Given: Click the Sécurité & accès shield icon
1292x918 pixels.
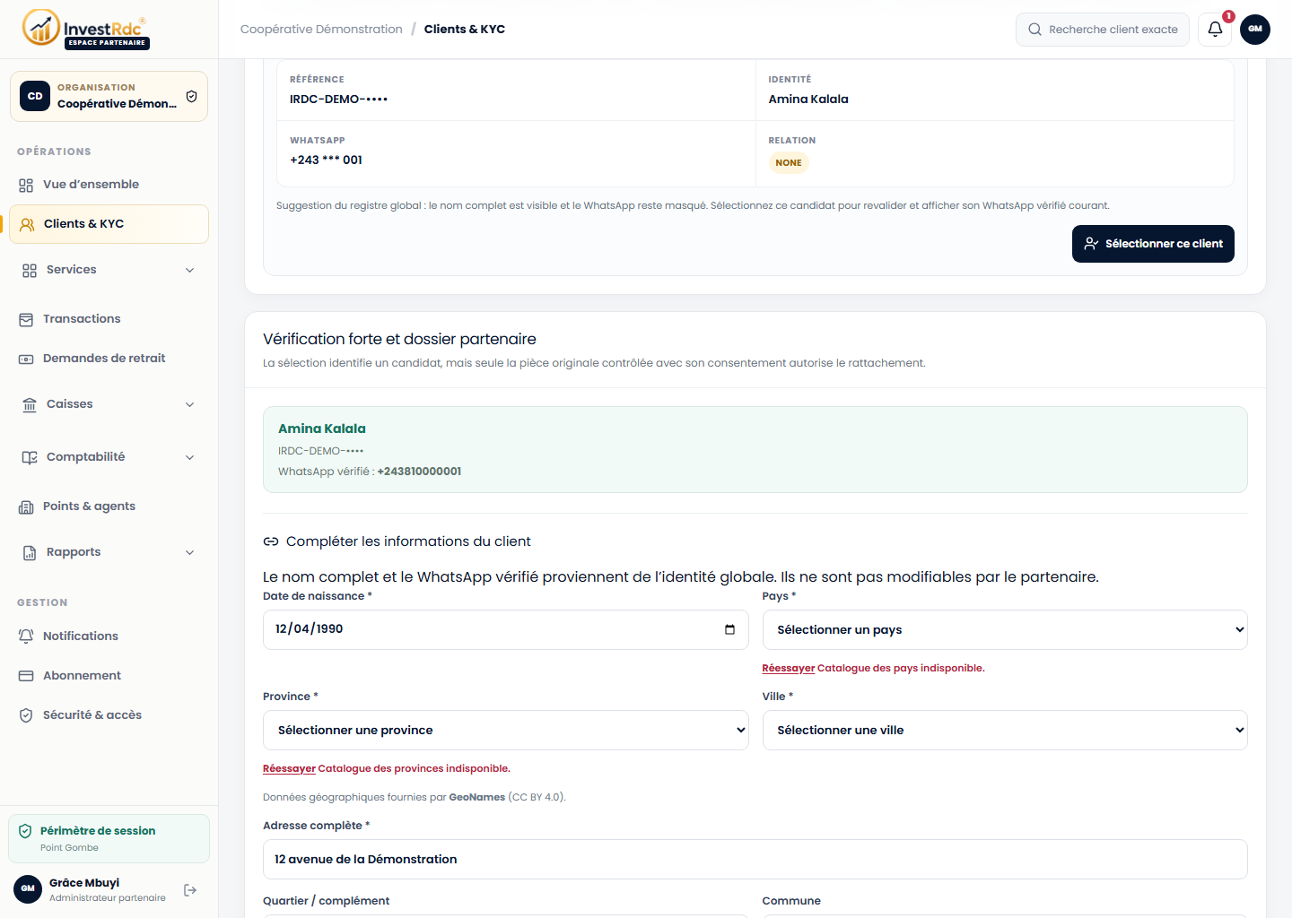Looking at the screenshot, I should [x=26, y=715].
